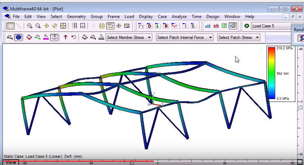The image size is (304, 165).
Task: Click the zoom out magnifier icon
Action: tap(38, 26)
